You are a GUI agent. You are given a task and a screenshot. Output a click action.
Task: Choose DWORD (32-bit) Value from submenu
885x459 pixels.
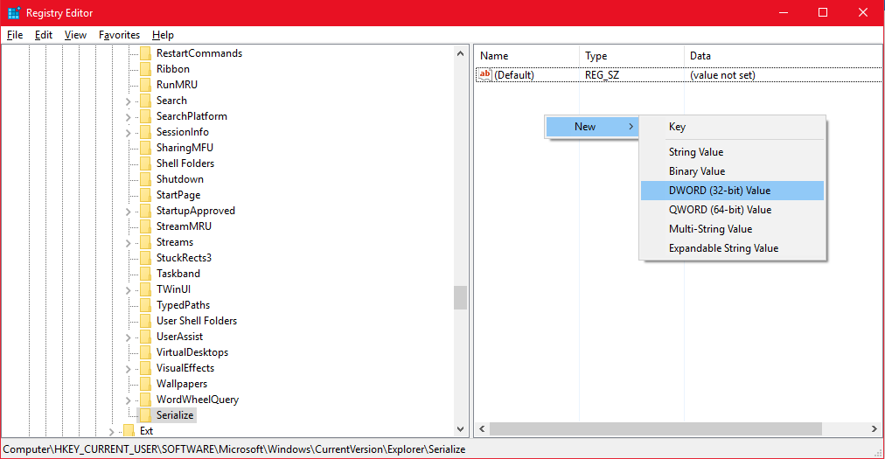732,191
